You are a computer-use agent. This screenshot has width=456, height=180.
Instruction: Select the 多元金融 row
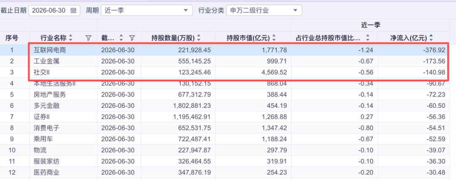click(228, 106)
